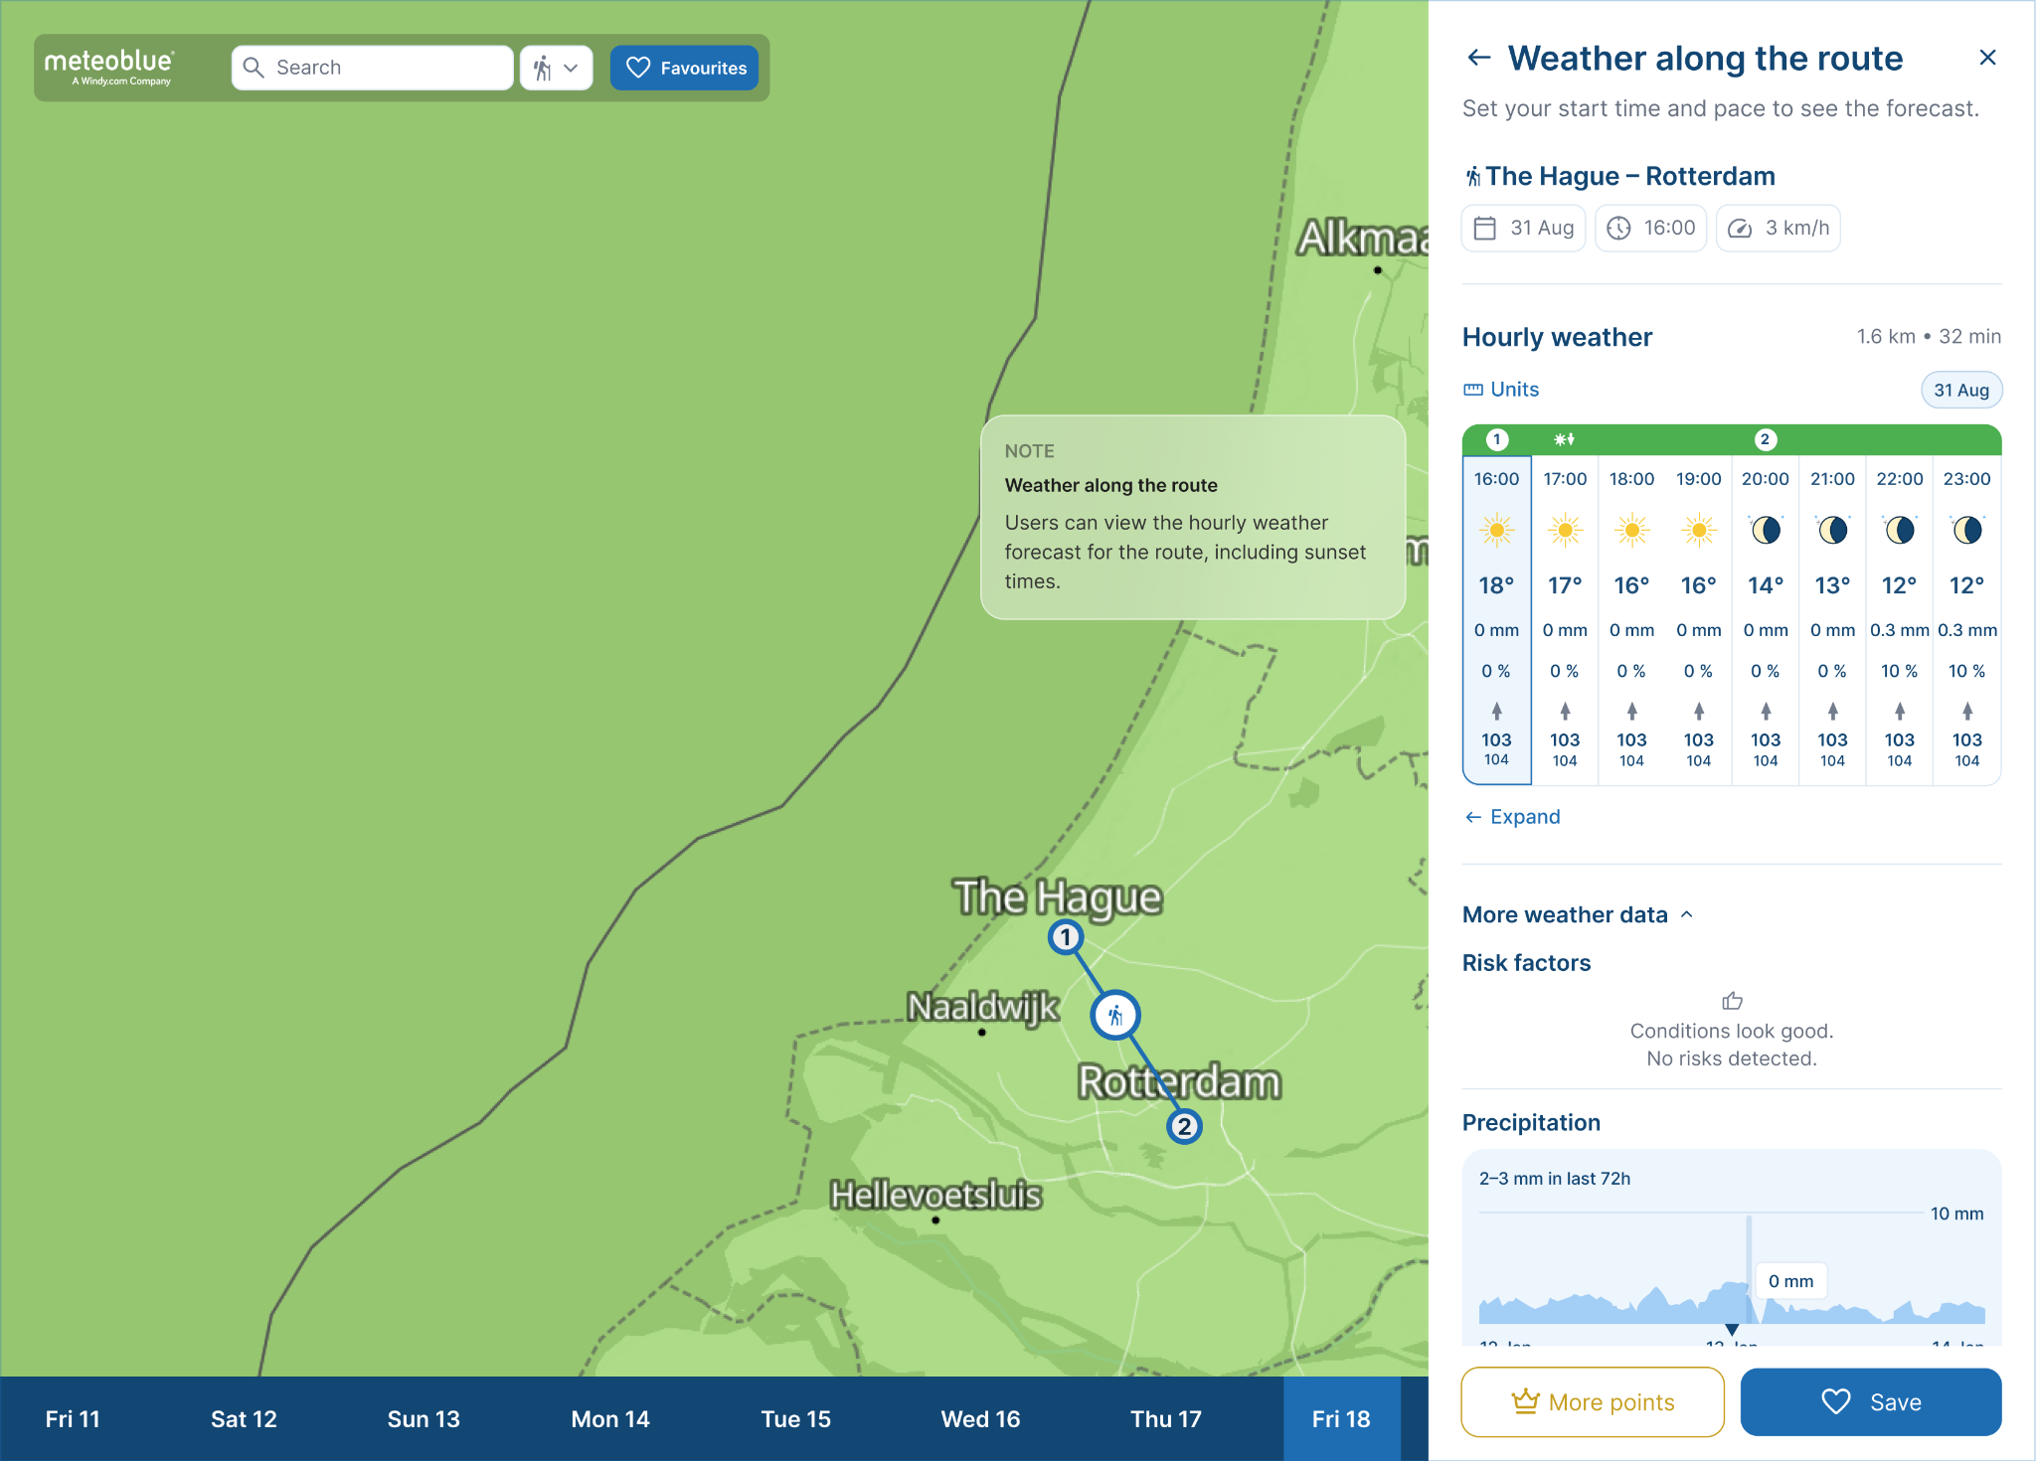Viewport: 2036px width, 1461px height.
Task: Select Mon 14 in the day bar
Action: click(610, 1419)
